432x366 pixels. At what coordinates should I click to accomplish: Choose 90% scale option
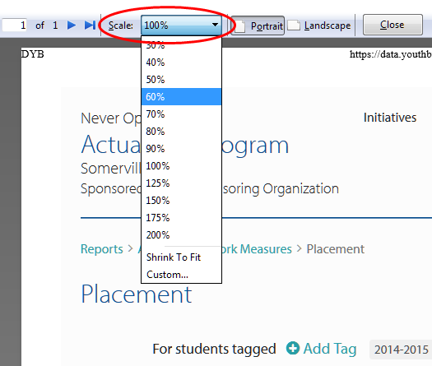pos(181,149)
